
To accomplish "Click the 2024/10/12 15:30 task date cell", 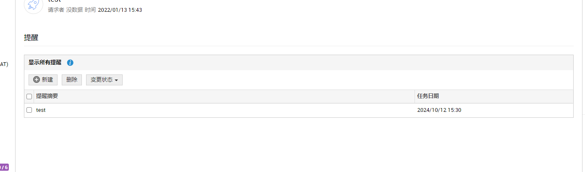I will click(442, 110).
